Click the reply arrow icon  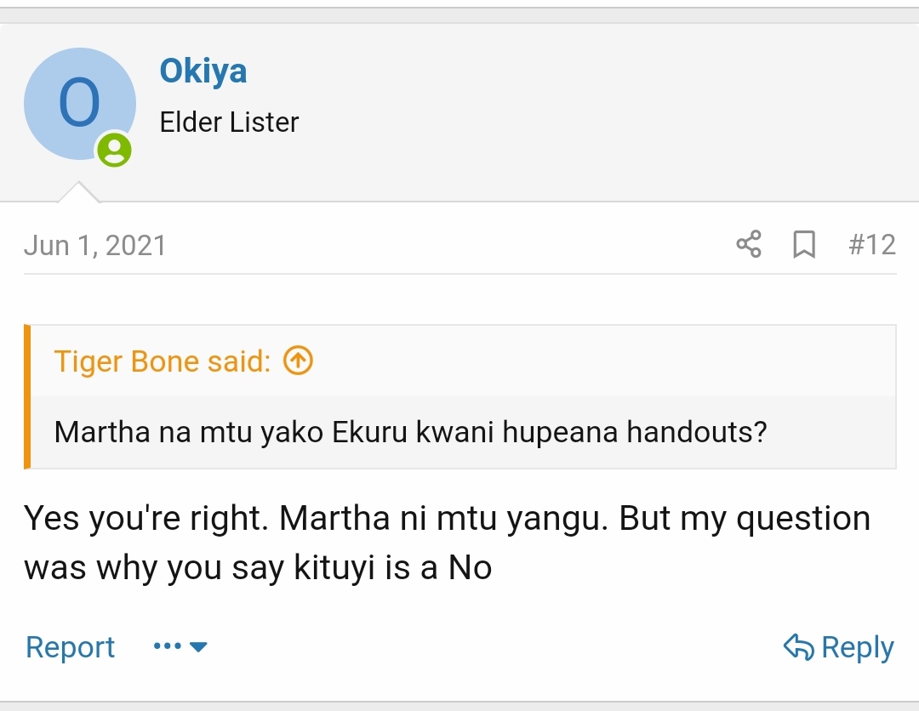(798, 648)
